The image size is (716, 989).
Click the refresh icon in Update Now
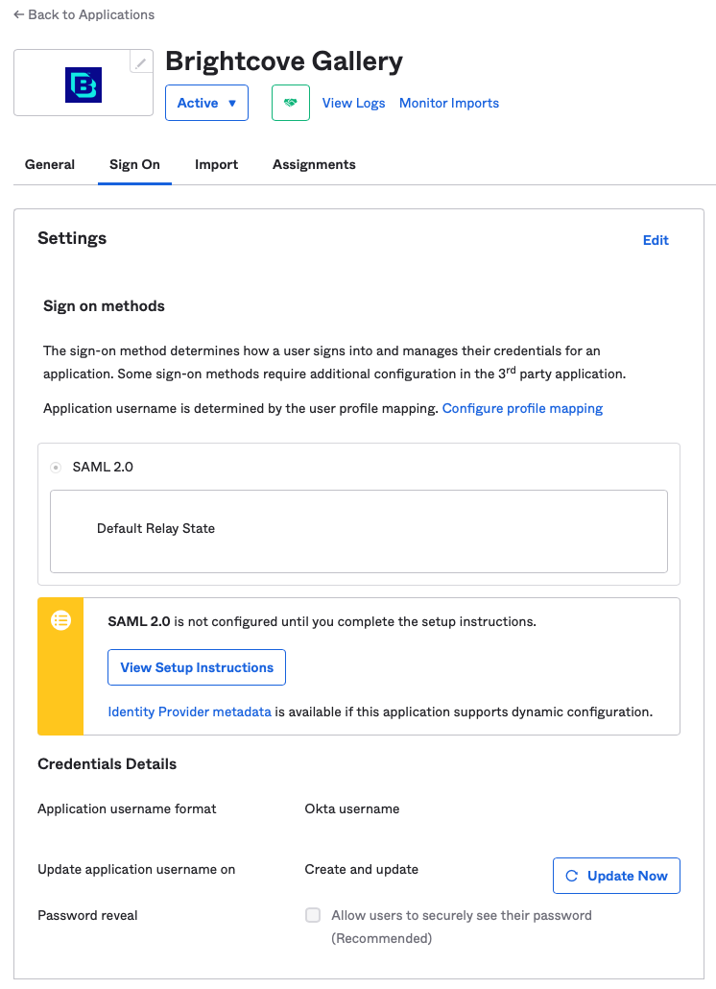click(x=572, y=876)
